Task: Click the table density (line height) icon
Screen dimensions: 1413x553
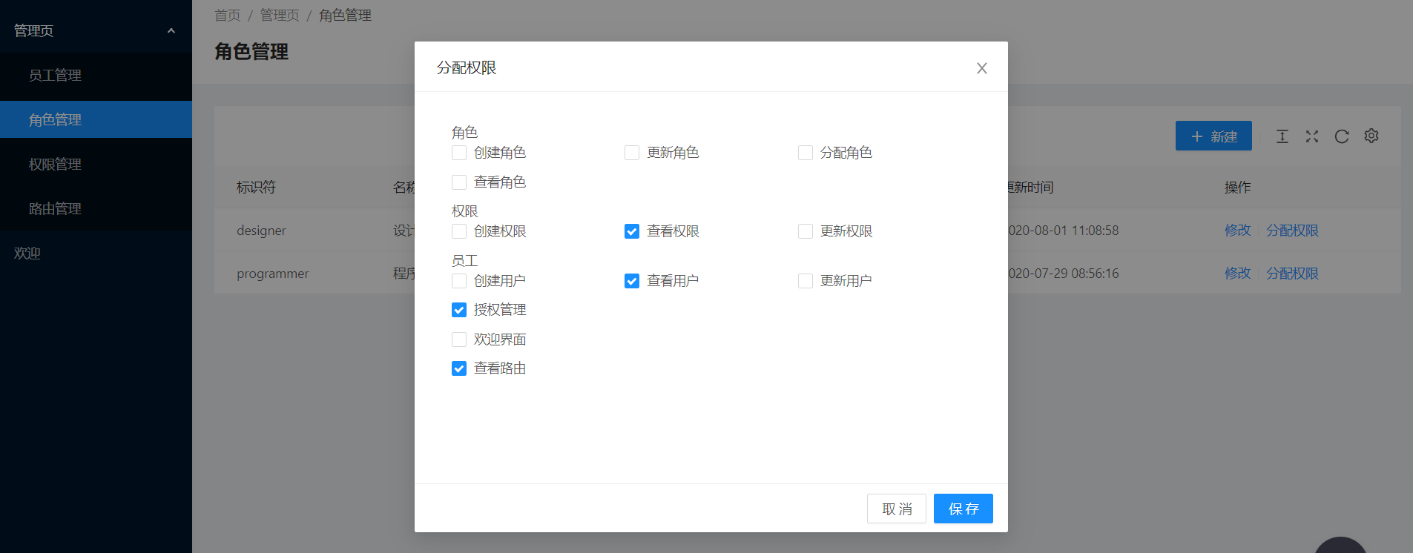Action: point(1282,136)
